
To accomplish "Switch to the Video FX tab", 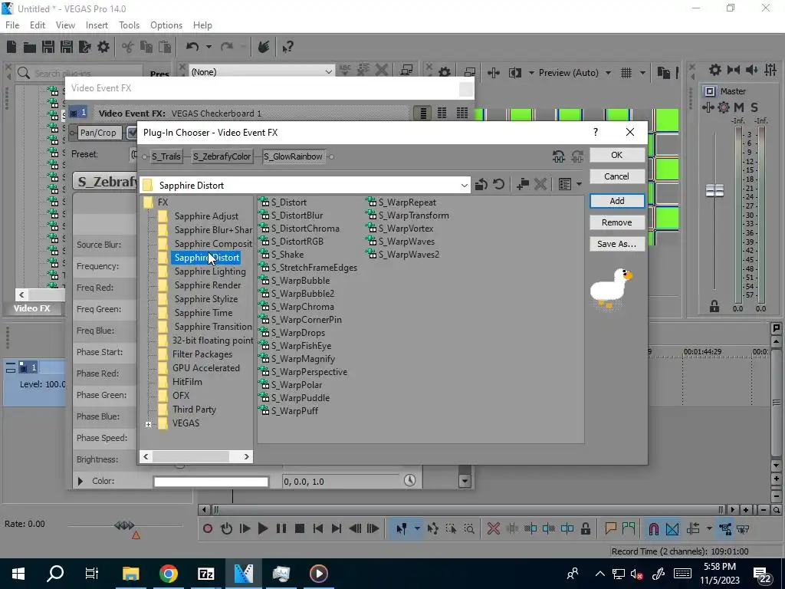I will (x=31, y=308).
